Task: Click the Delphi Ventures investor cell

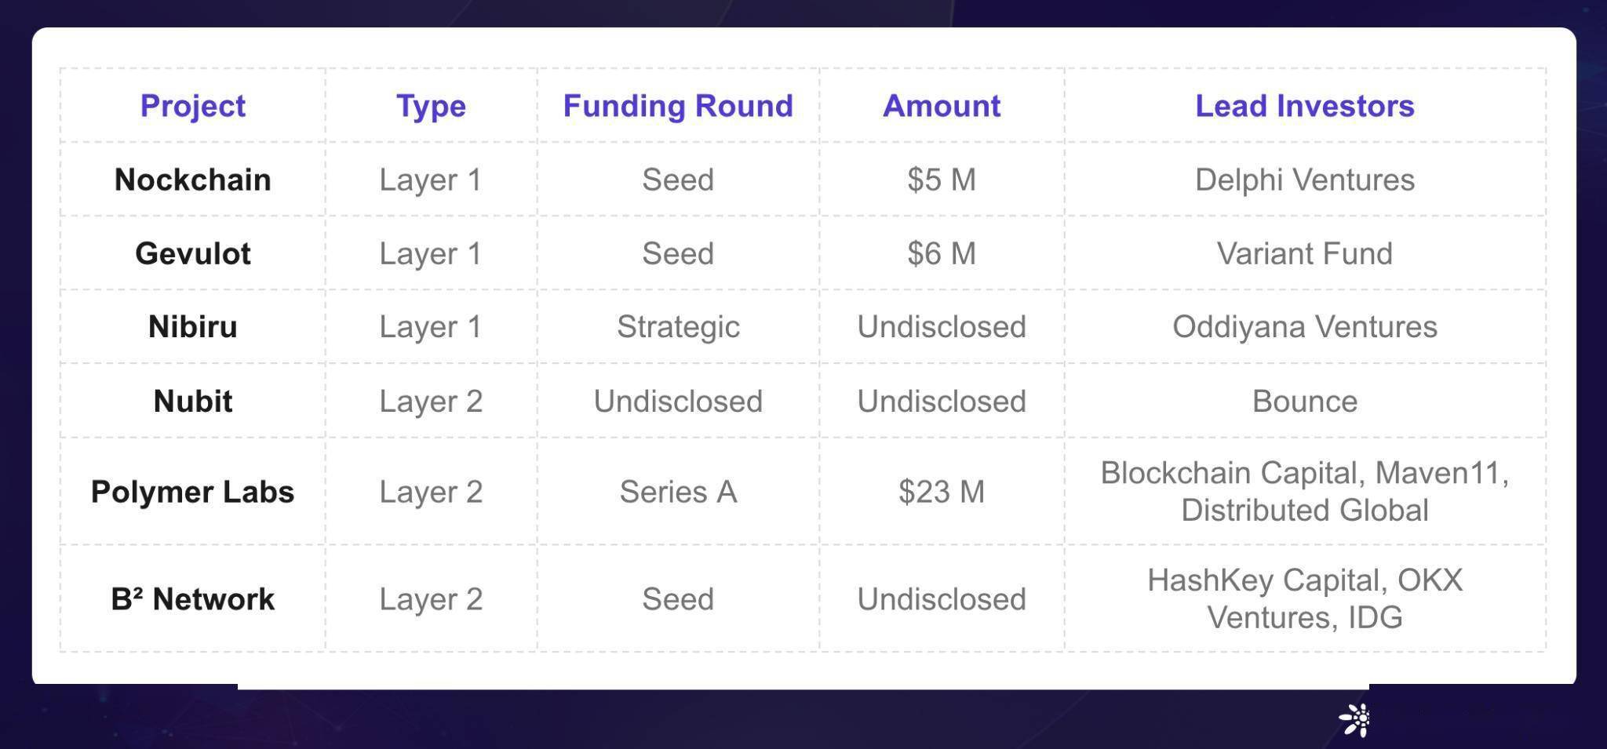Action: [x=1305, y=180]
